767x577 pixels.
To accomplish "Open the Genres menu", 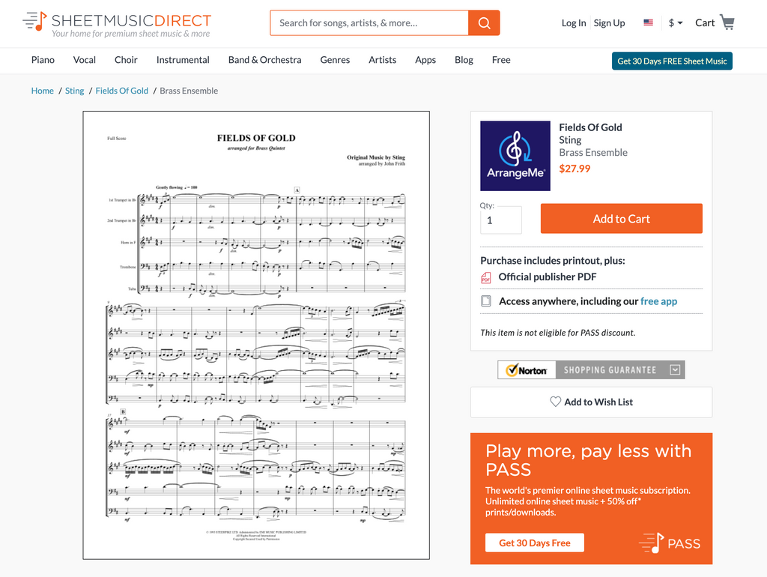I will (x=335, y=60).
